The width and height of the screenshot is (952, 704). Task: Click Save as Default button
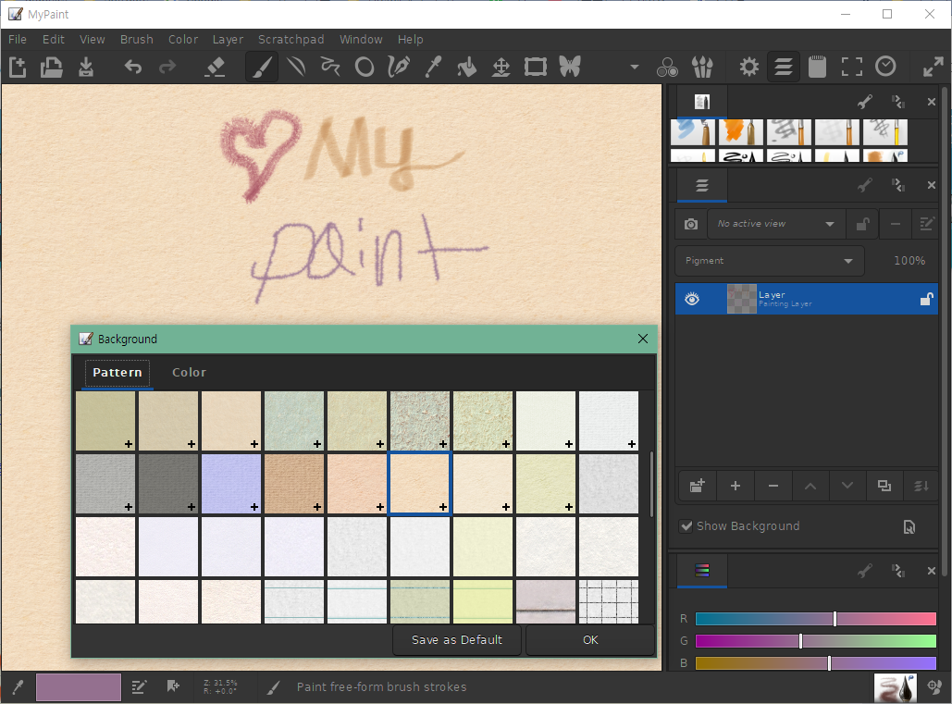(457, 640)
